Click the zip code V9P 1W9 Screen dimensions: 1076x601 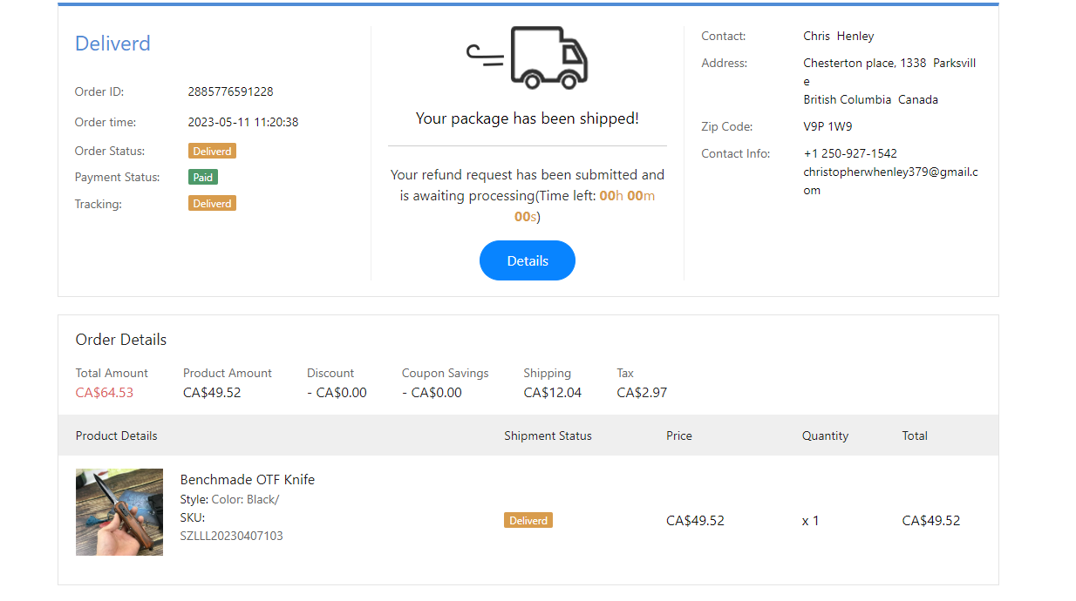pyautogui.click(x=827, y=126)
